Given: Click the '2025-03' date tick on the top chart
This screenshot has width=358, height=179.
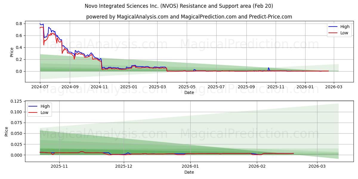Looking at the screenshot, I should 158,87.
